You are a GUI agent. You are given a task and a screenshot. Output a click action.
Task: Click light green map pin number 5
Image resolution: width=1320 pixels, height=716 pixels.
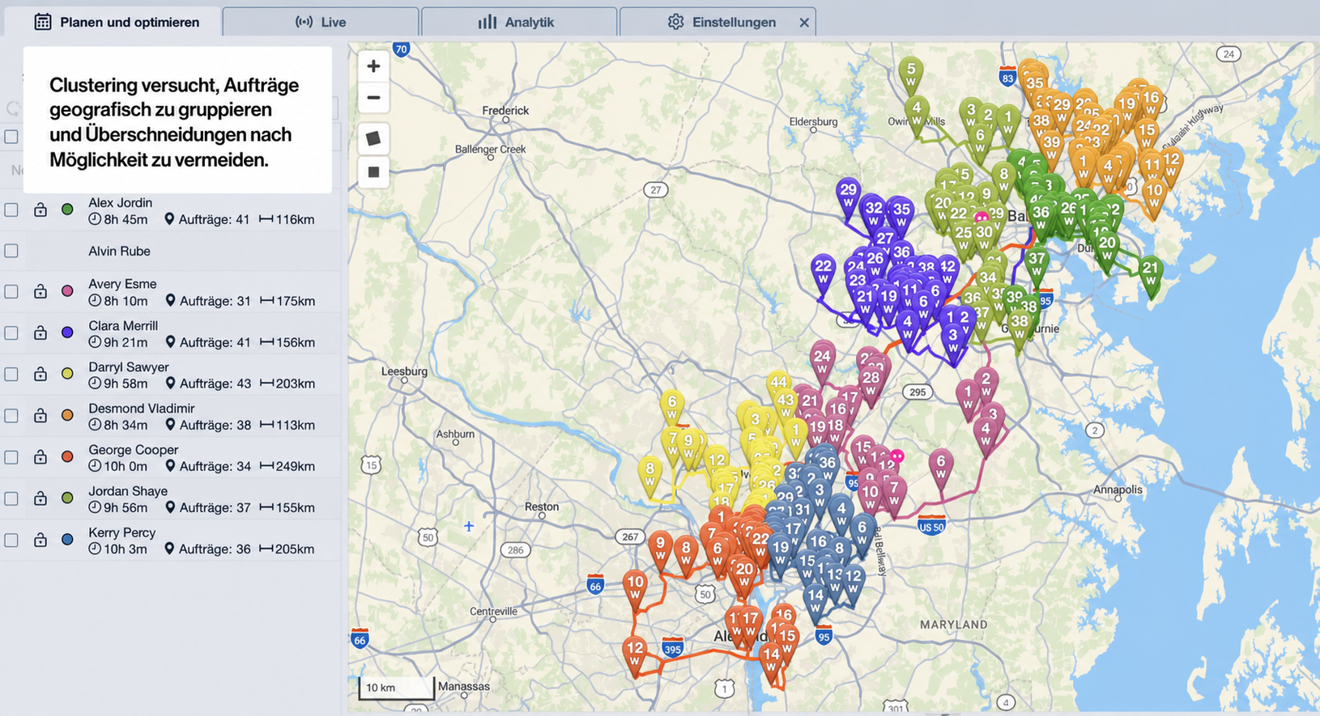point(911,76)
